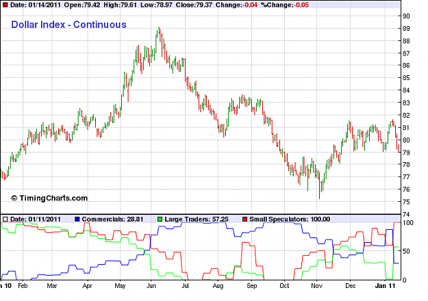Click the 79 price axis label
Screen dimensions: 428x301
406,153
